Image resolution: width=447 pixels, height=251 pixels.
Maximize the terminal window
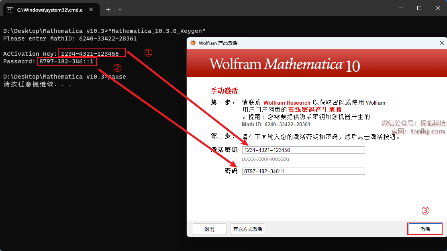(419, 8)
